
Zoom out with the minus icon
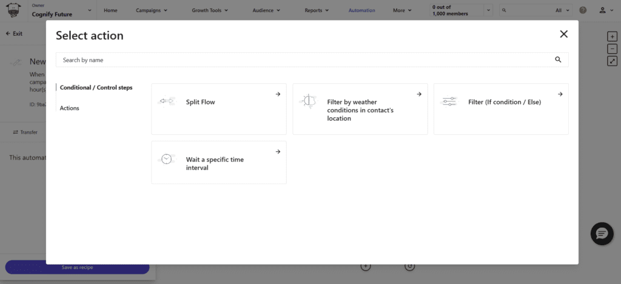click(613, 49)
